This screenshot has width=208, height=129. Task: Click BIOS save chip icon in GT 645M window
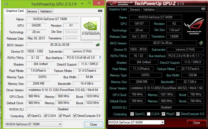(x=201, y=43)
